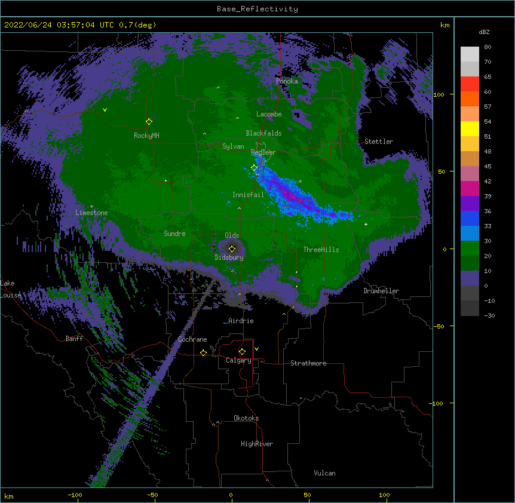
Task: Click the -100 km tick on the bottom axis
Action: pyautogui.click(x=75, y=495)
